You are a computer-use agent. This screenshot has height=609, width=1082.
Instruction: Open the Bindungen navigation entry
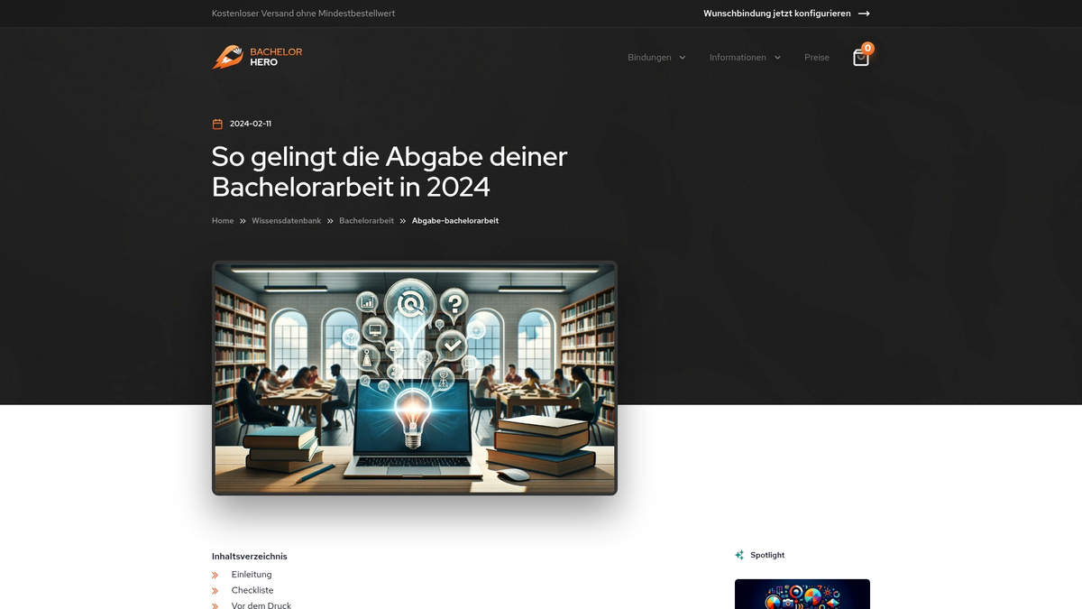[x=650, y=57]
